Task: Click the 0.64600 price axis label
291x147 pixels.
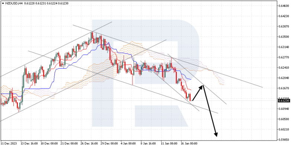Action: click(x=284, y=6)
